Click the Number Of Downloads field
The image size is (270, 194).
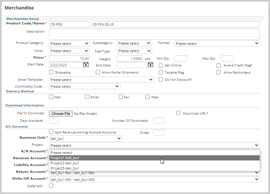[159, 120]
